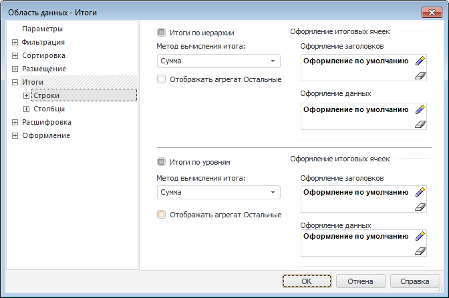Click eraser icon for hierarchy data formatting
This screenshot has height=298, width=449.
pos(420,124)
